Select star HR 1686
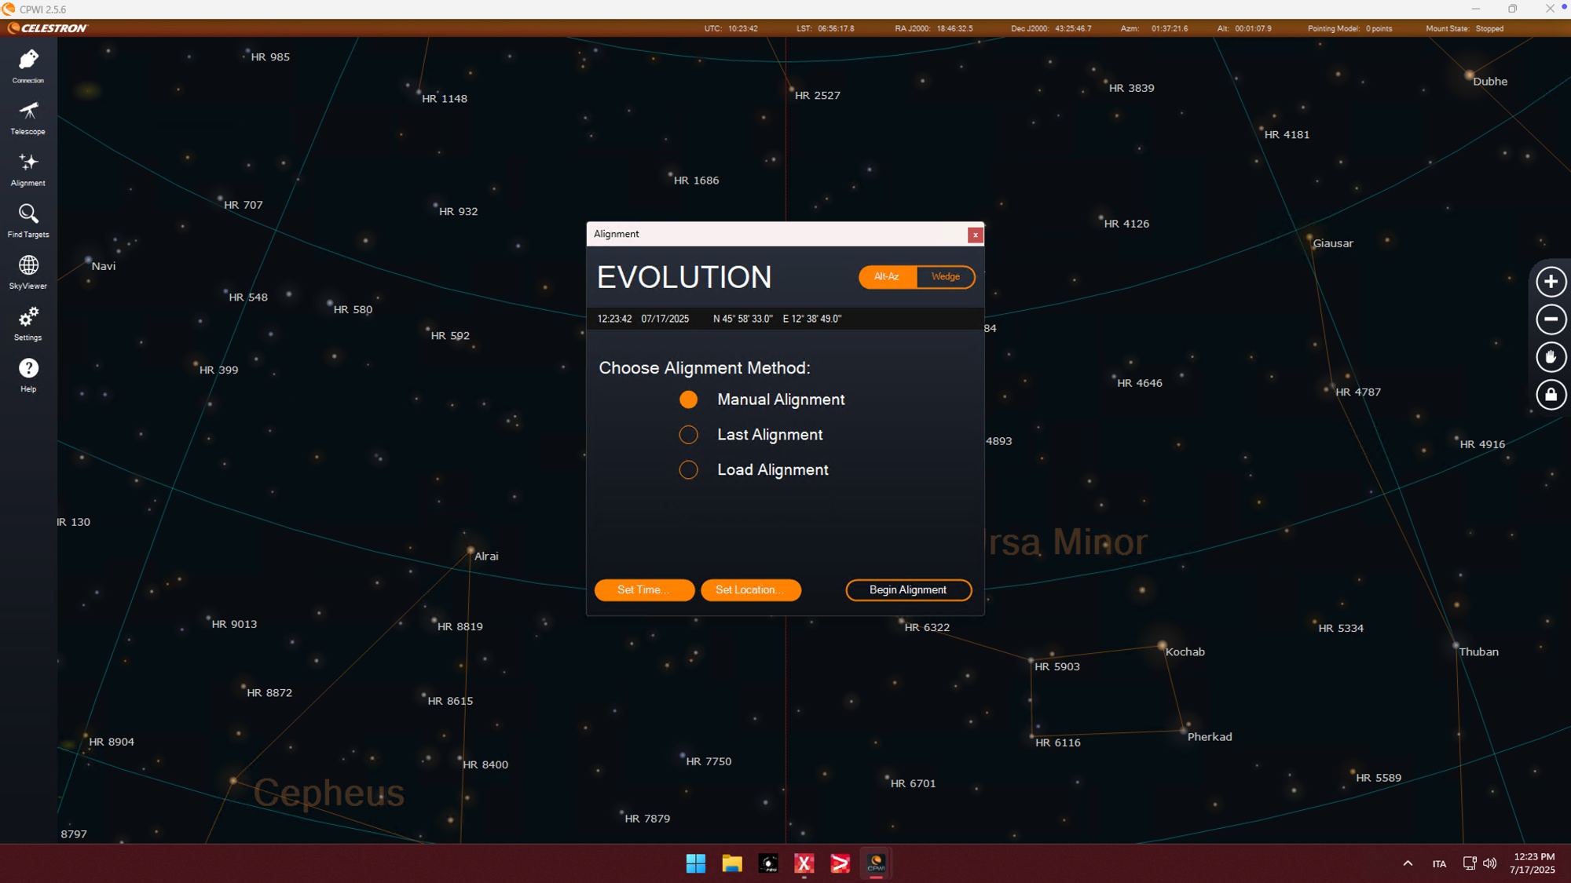The image size is (1571, 883). click(x=696, y=181)
